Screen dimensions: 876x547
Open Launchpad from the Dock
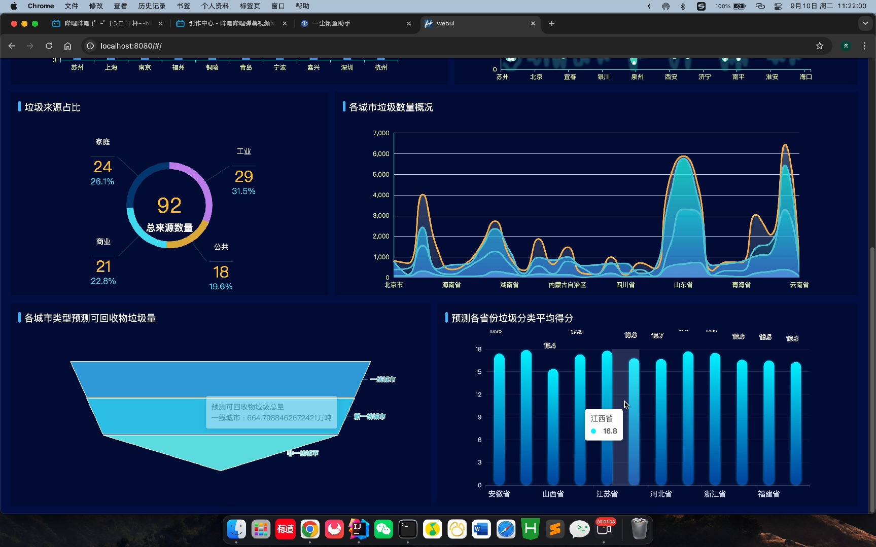click(x=261, y=529)
